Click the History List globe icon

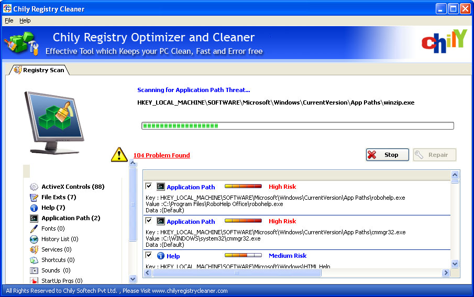(34, 239)
